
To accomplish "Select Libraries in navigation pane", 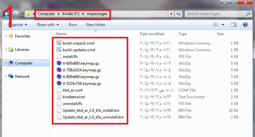I will click(x=22, y=49).
